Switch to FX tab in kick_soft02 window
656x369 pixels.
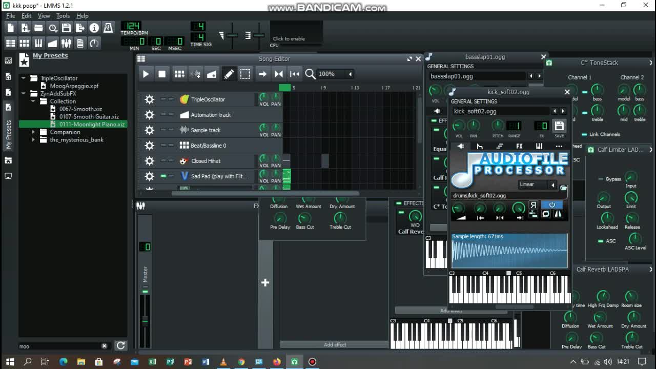click(x=519, y=146)
